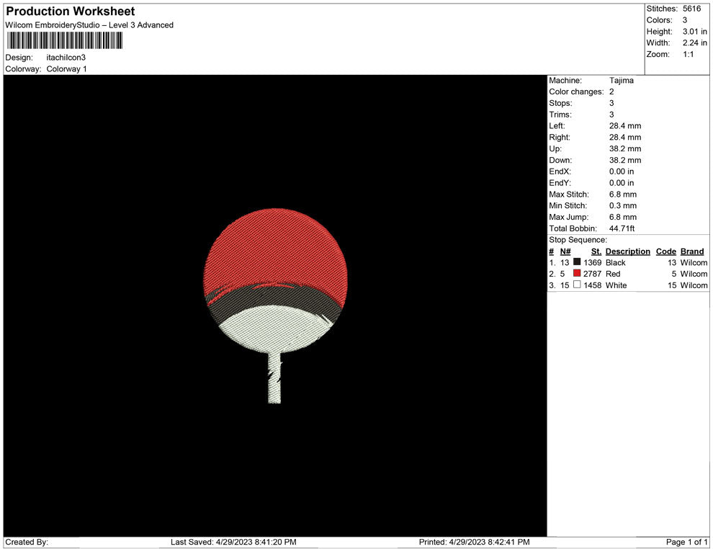
Task: Click the barcode under the worksheet title
Action: tap(65, 40)
